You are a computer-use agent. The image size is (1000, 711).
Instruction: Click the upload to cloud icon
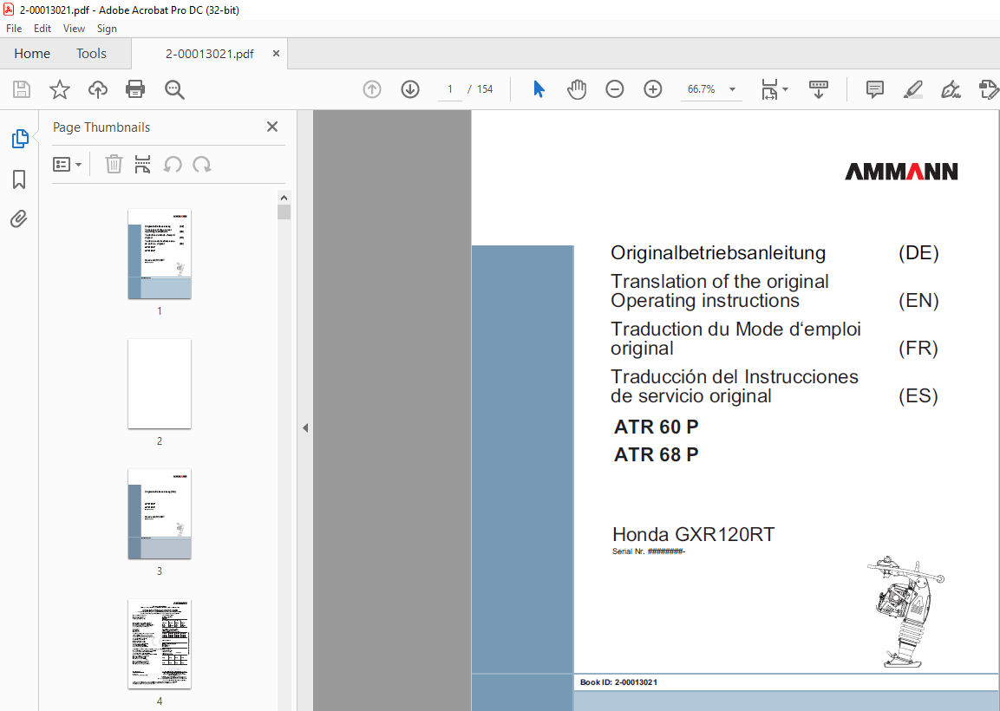[x=98, y=89]
